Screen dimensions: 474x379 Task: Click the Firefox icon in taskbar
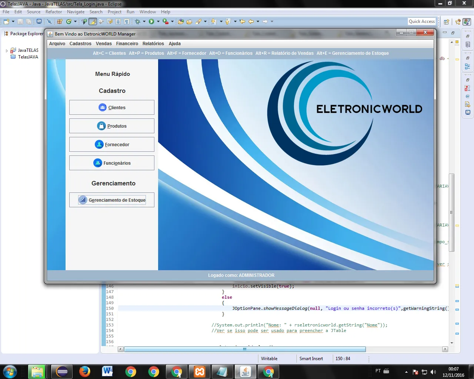coord(85,371)
